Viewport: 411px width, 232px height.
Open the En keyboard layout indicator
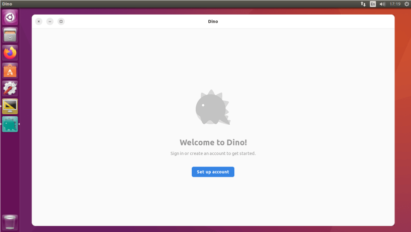[373, 4]
